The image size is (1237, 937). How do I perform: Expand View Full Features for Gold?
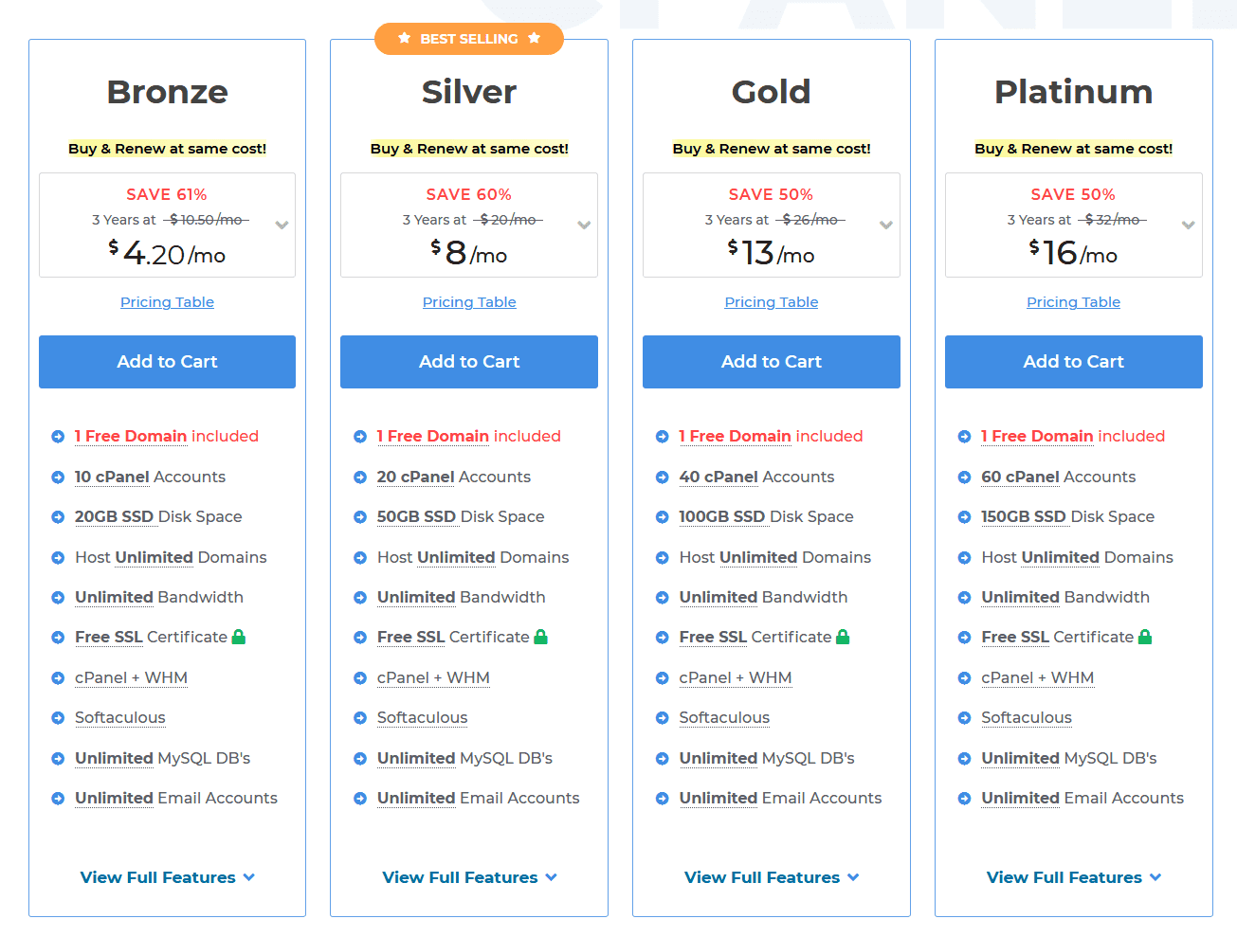pos(772,877)
